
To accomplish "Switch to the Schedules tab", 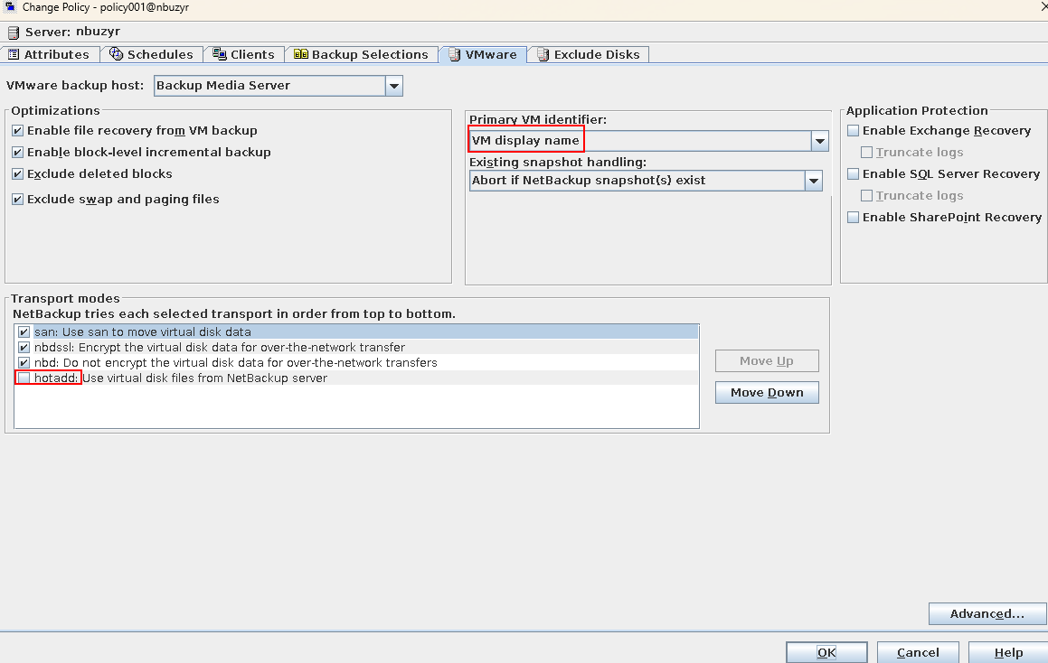I will coord(152,54).
